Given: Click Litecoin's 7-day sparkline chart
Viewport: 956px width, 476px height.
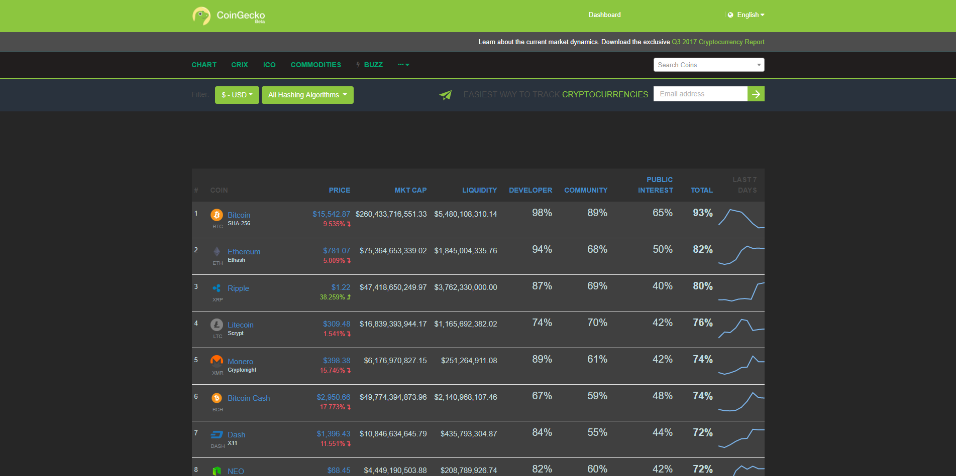Looking at the screenshot, I should point(741,329).
